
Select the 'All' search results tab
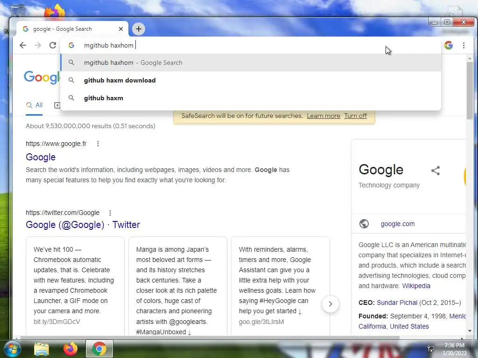click(34, 105)
